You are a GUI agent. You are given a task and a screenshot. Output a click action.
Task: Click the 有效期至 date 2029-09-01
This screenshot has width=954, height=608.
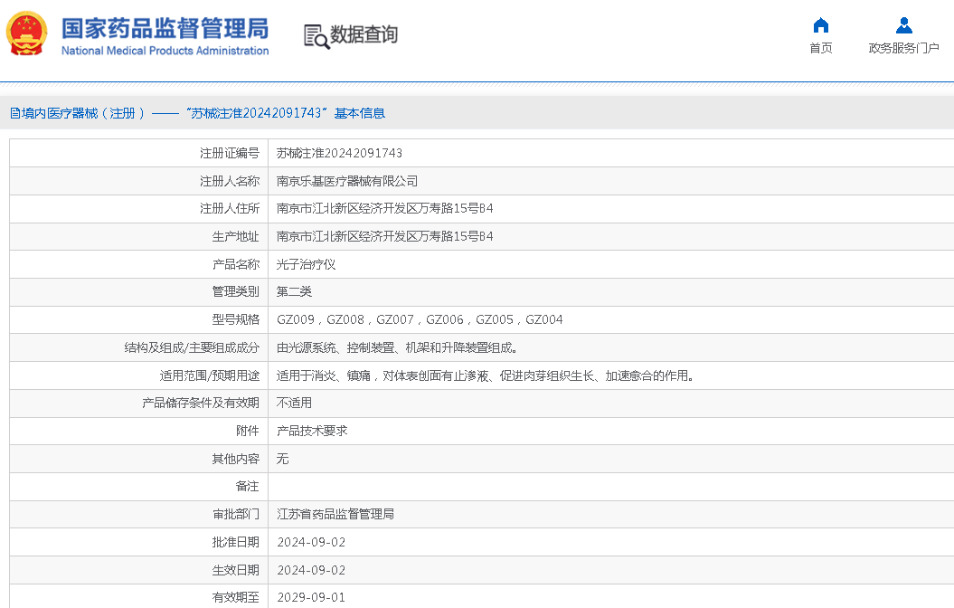point(311,597)
